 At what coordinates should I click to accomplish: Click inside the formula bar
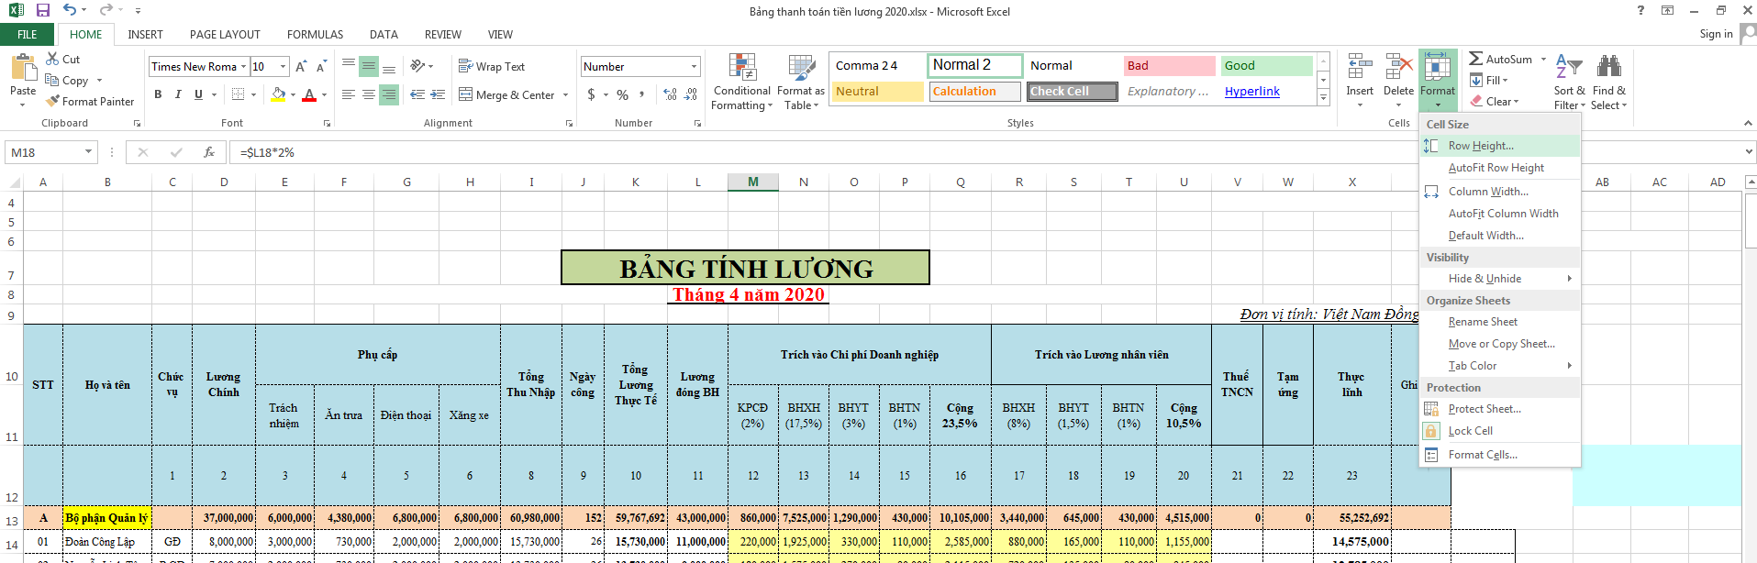(826, 152)
